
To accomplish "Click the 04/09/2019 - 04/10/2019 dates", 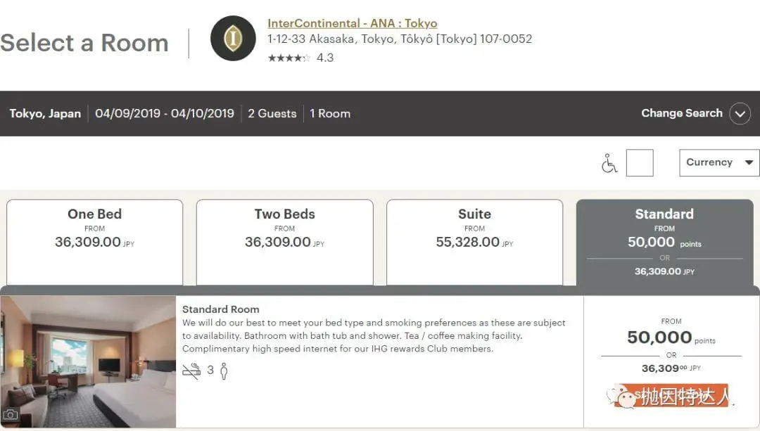I will coord(165,113).
